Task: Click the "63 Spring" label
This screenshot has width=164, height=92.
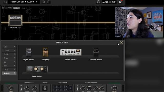Action: [46, 60]
